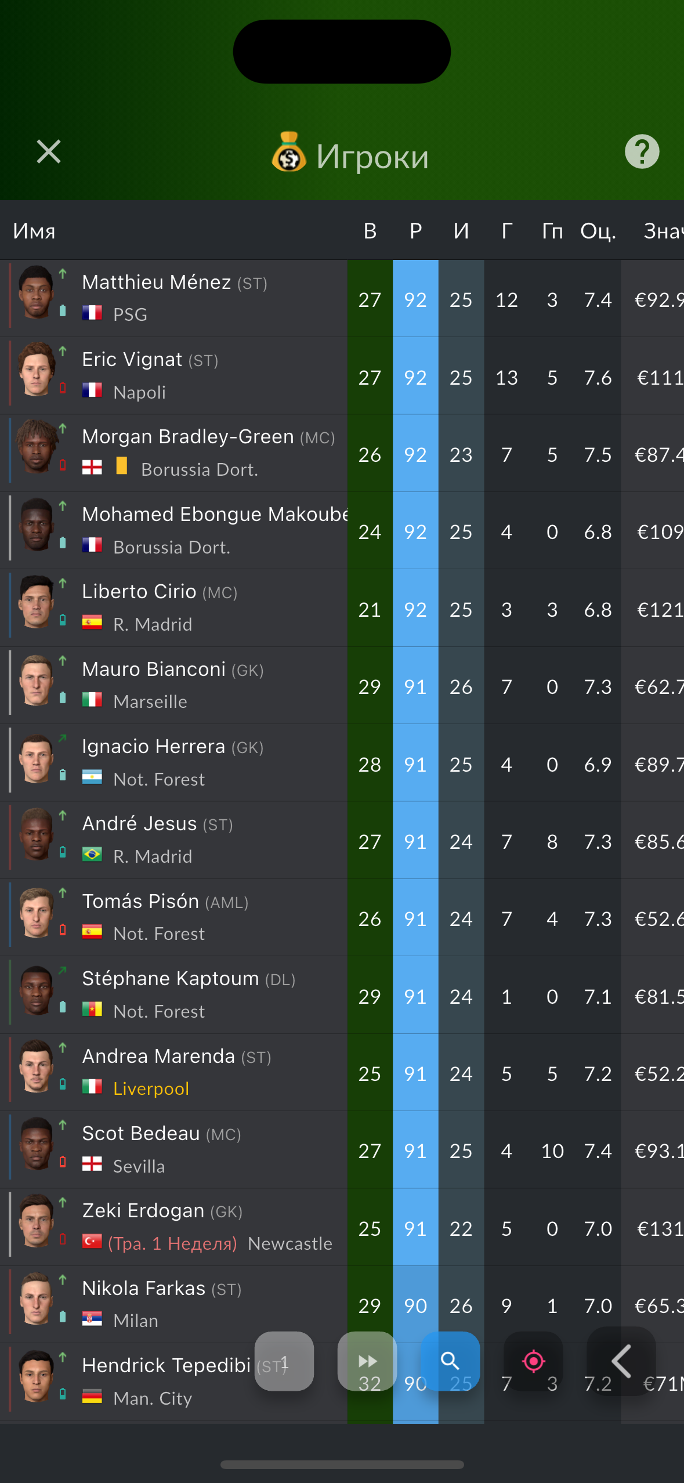Tap Zeki Erdogan injury status text
Screen dimensions: 684x1483
pyautogui.click(x=173, y=1243)
